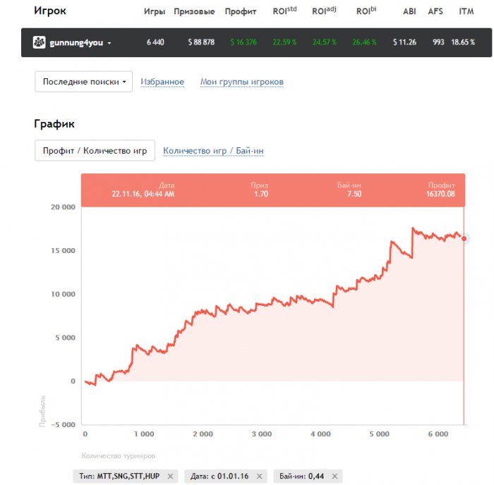The image size is (494, 485).
Task: Expand the gunnung4you player dropdown arrow
Action: [x=109, y=43]
